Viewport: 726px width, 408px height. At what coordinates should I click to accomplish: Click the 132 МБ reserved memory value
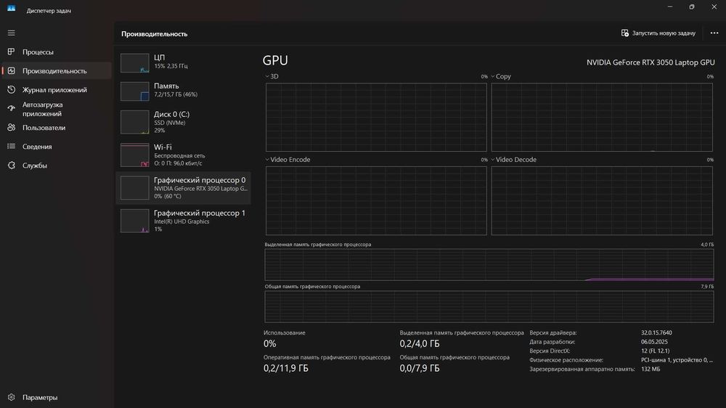coord(650,369)
